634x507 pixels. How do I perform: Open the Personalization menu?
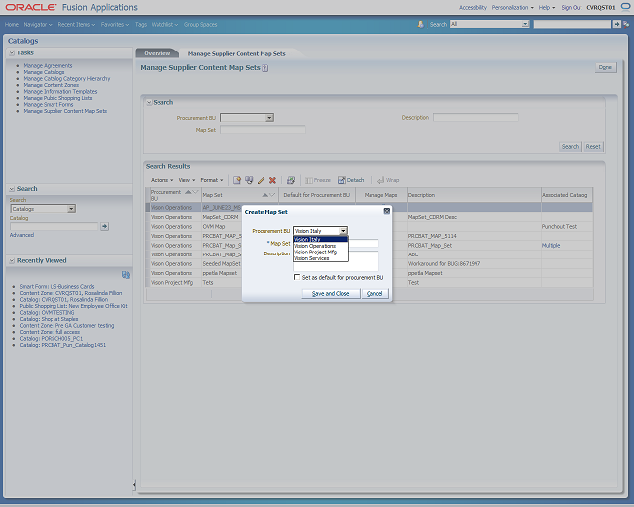pyautogui.click(x=512, y=7)
